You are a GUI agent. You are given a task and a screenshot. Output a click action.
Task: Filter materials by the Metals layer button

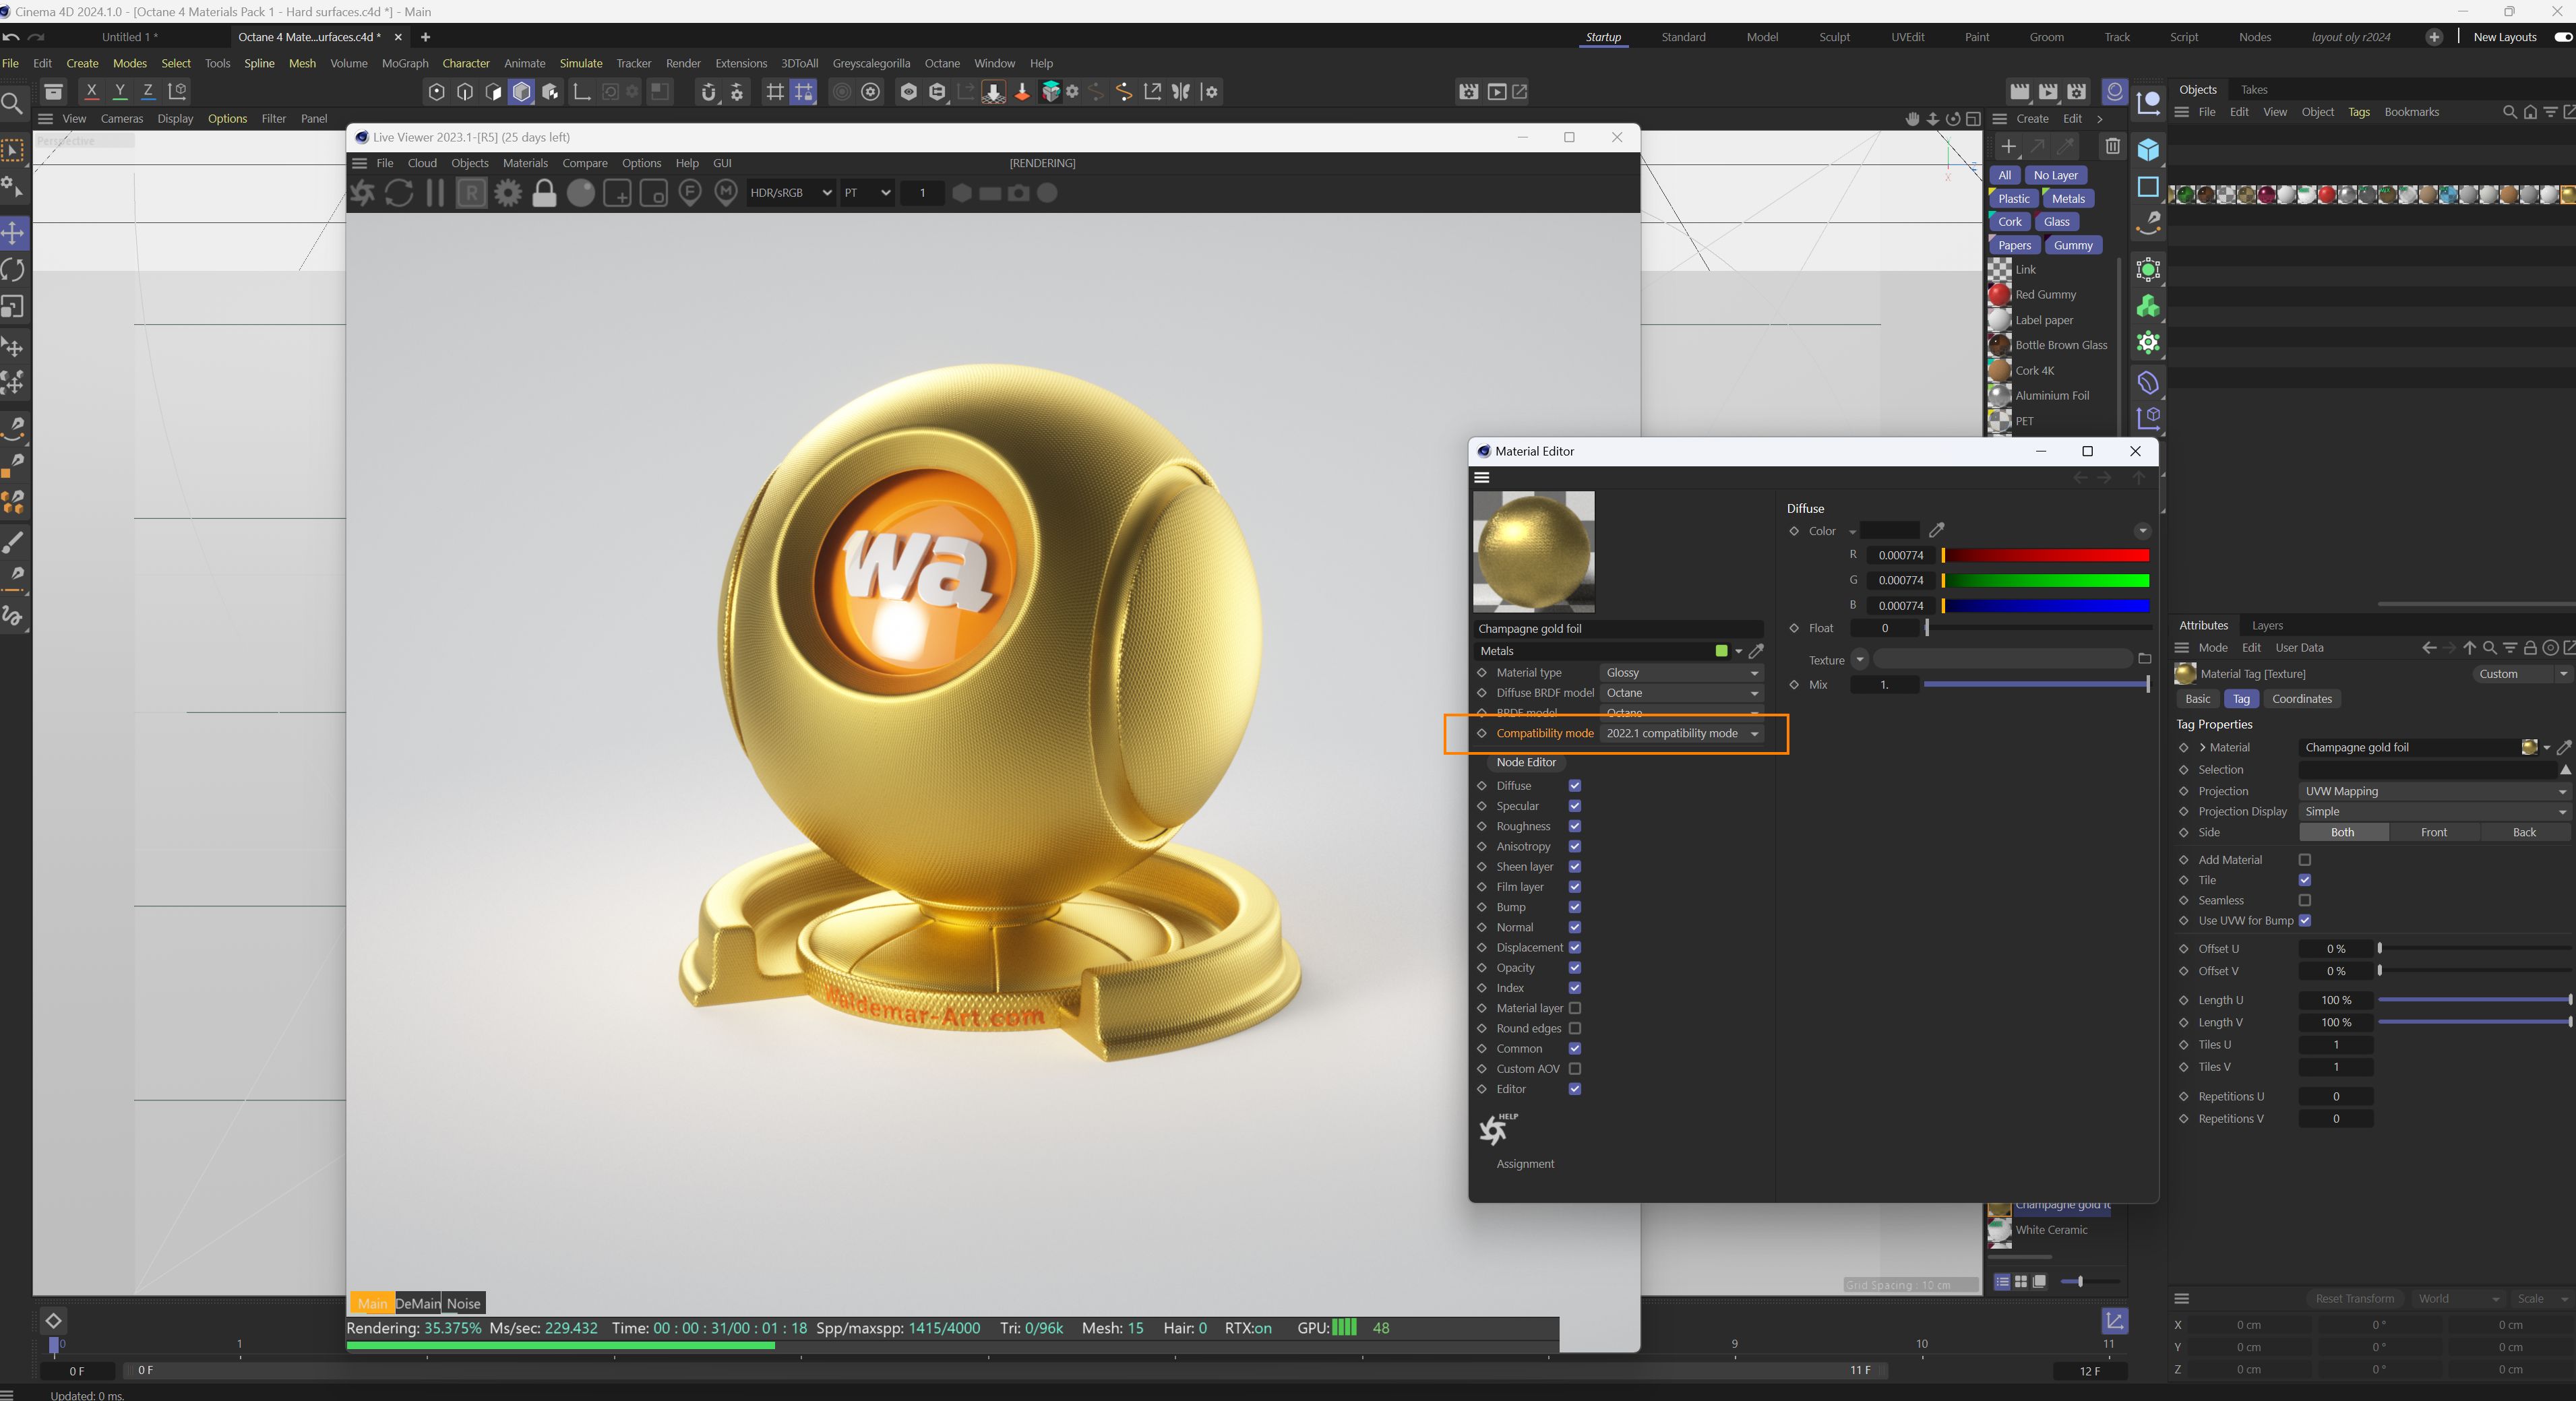click(2068, 198)
